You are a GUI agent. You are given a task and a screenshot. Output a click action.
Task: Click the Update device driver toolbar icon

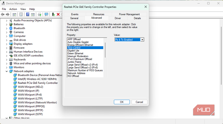(x=39, y=14)
